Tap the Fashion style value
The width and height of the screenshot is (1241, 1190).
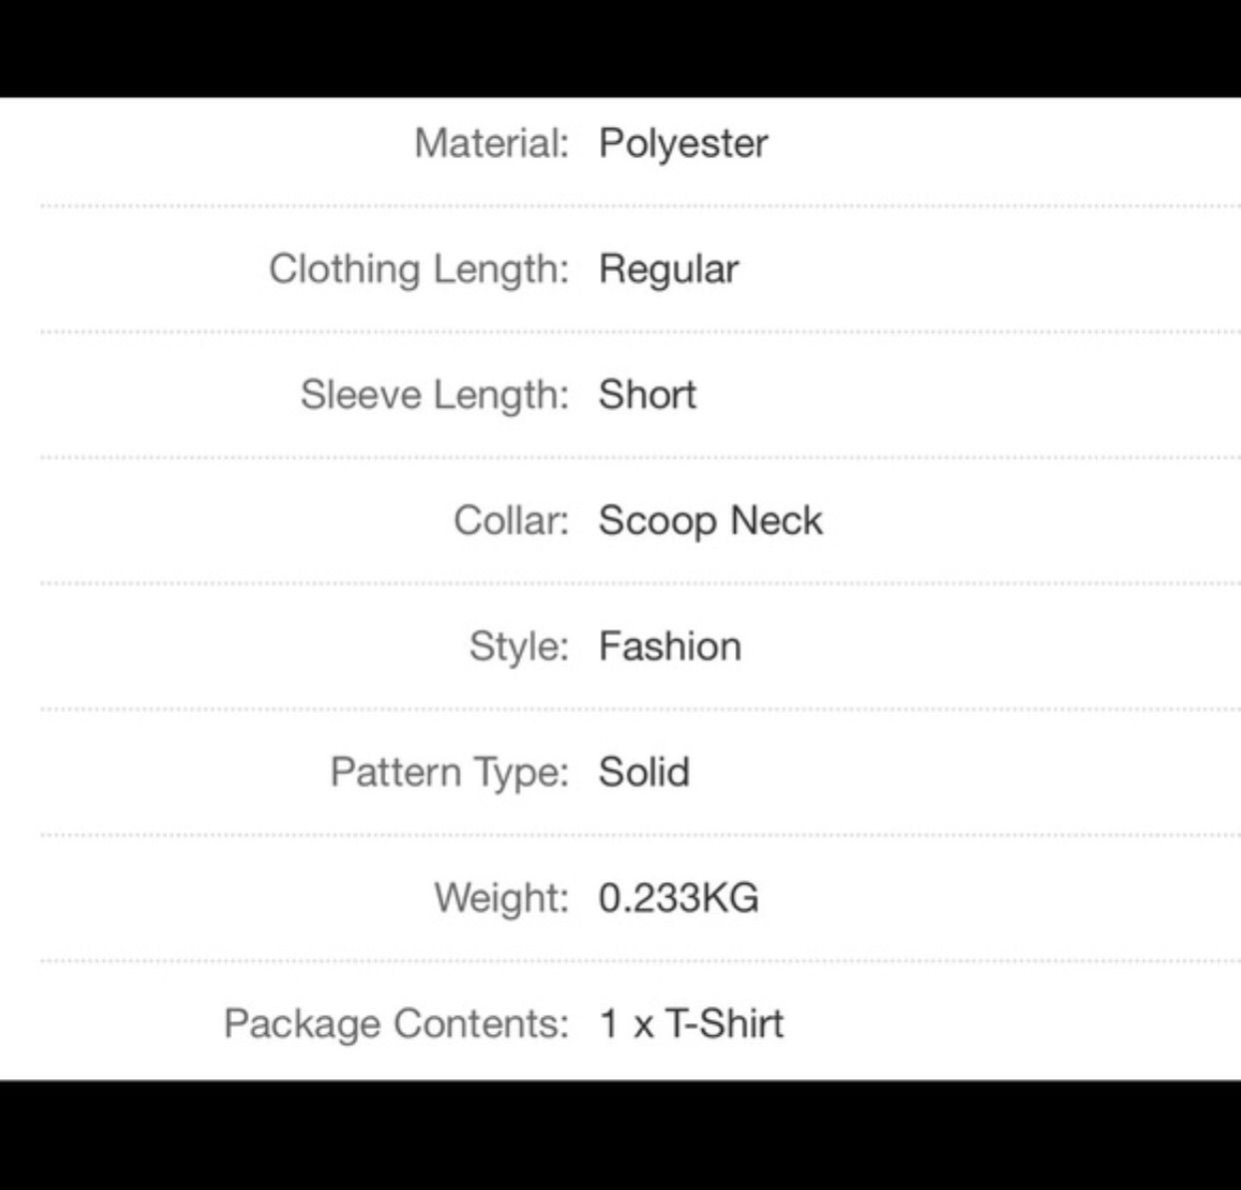point(669,646)
